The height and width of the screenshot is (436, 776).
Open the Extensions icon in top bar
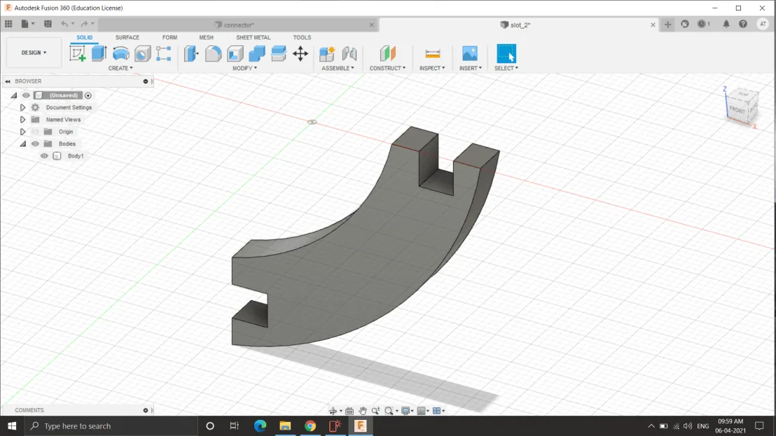[x=685, y=24]
